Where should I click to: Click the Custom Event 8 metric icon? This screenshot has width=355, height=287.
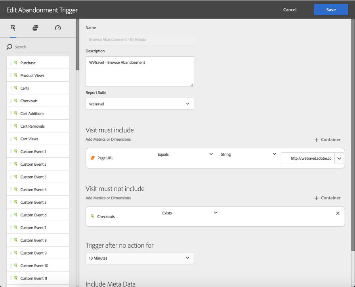click(16, 240)
